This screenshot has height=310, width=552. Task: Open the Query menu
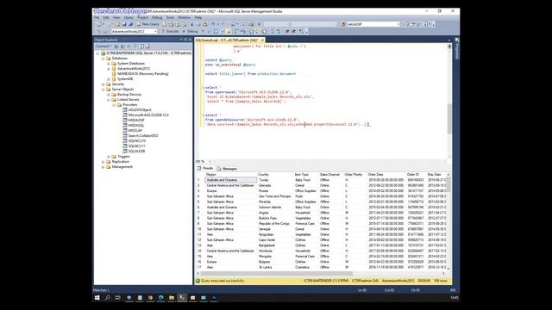tap(129, 17)
